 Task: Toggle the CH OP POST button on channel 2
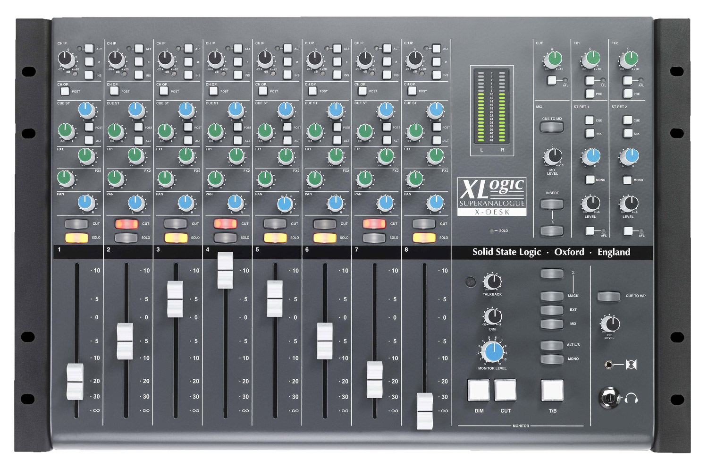pos(114,91)
